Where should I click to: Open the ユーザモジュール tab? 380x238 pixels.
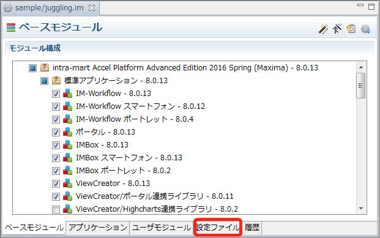162,228
